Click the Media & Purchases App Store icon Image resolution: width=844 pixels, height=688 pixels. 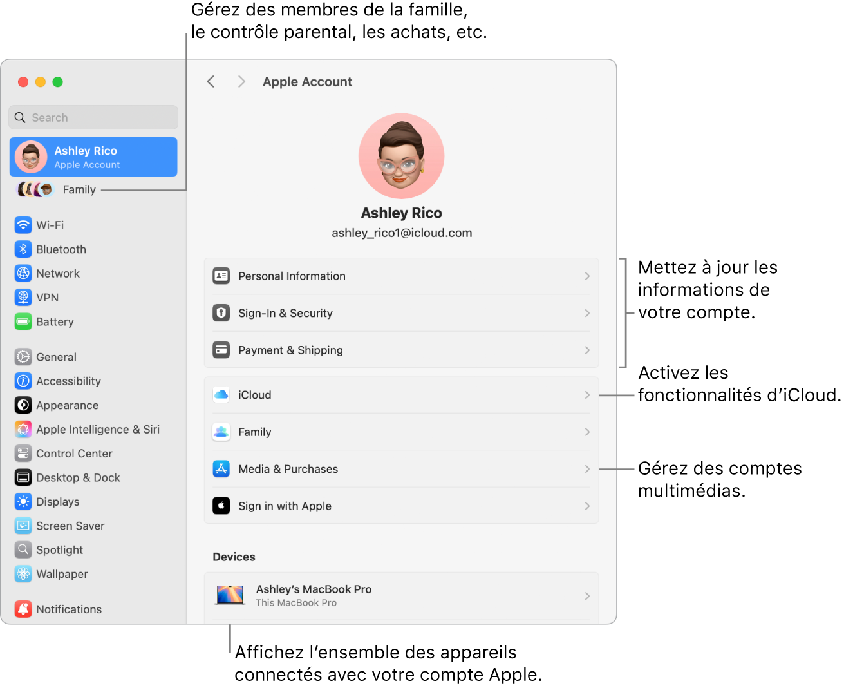pyautogui.click(x=221, y=469)
